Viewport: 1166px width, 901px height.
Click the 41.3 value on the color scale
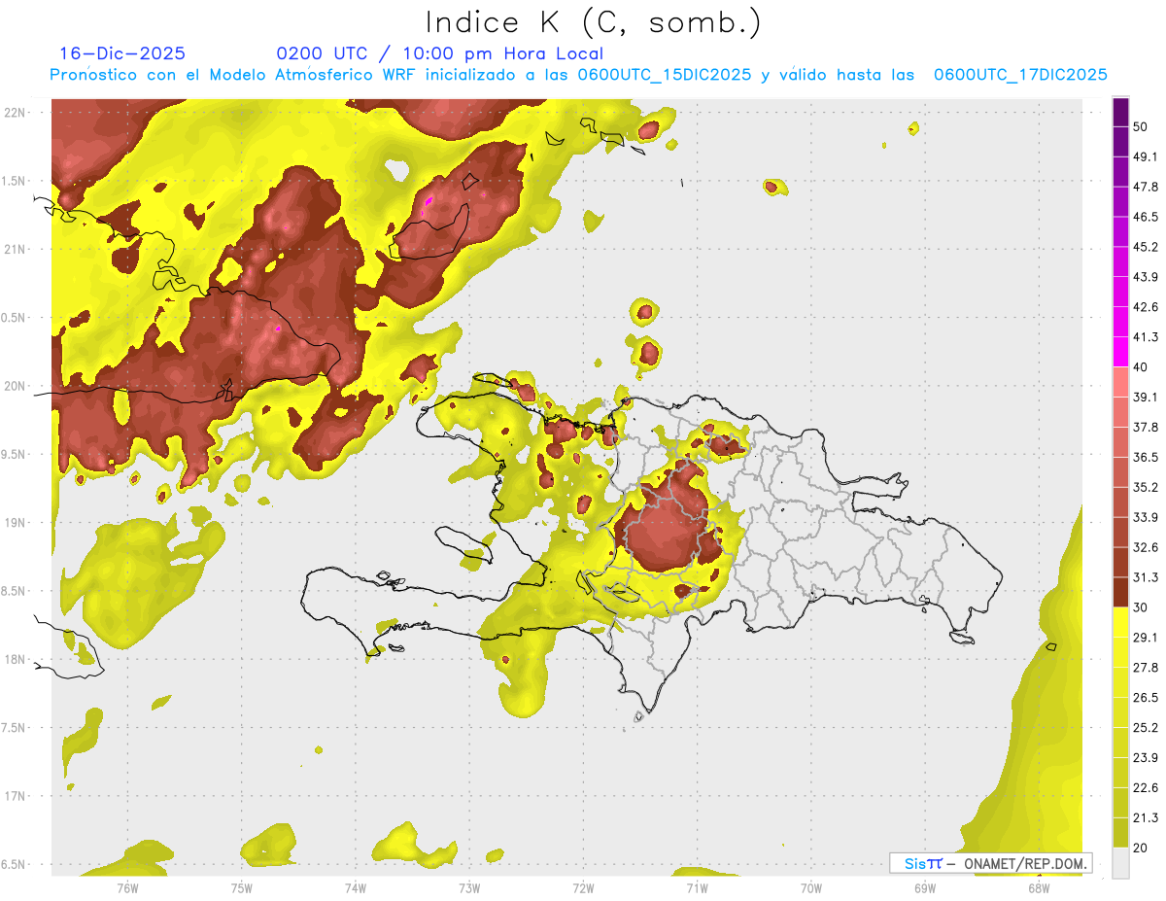tap(1146, 337)
